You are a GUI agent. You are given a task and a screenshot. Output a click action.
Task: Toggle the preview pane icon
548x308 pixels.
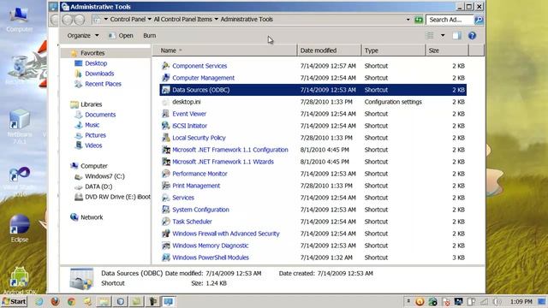click(456, 35)
